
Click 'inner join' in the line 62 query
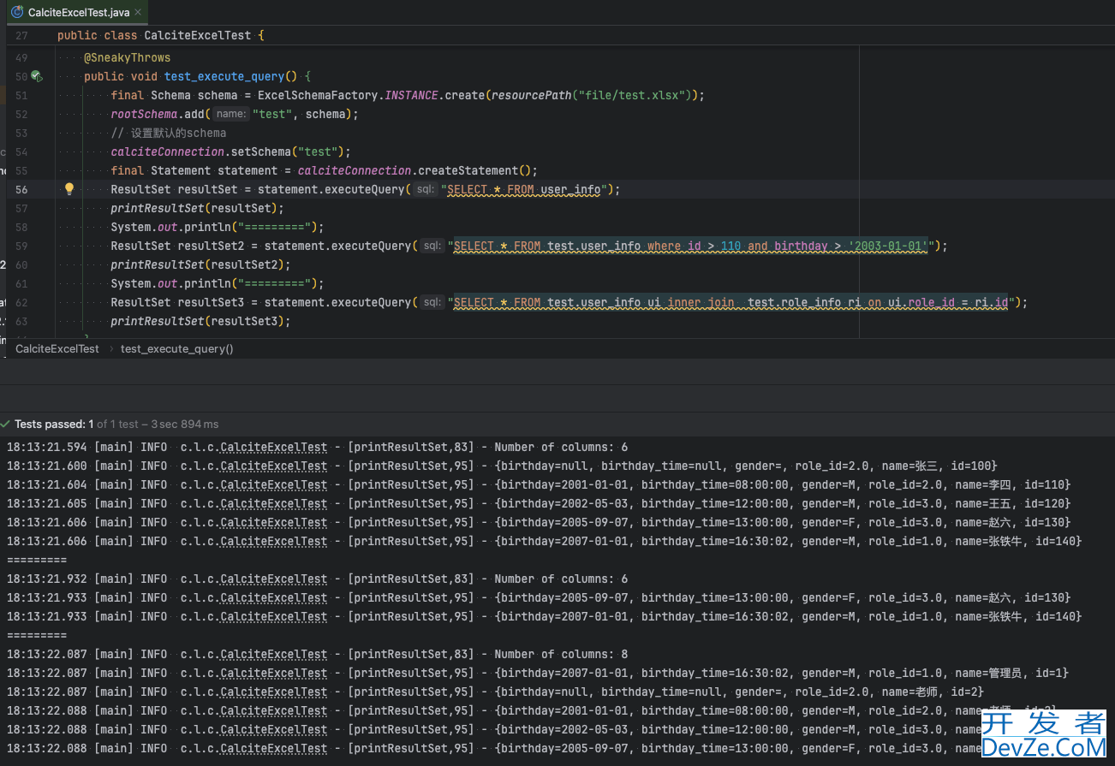(x=701, y=302)
